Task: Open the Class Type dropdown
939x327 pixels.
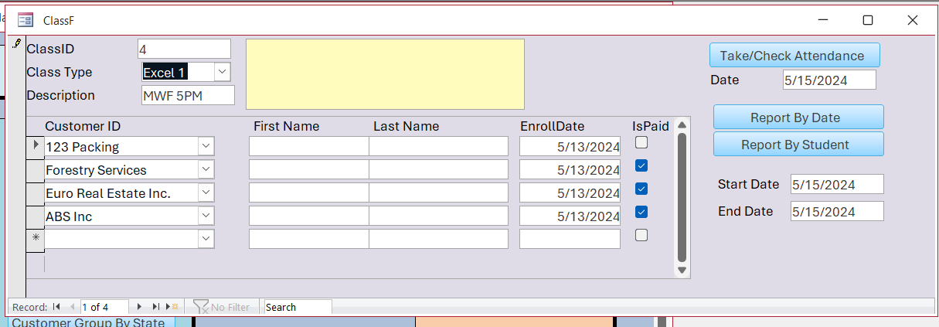Action: coord(222,72)
